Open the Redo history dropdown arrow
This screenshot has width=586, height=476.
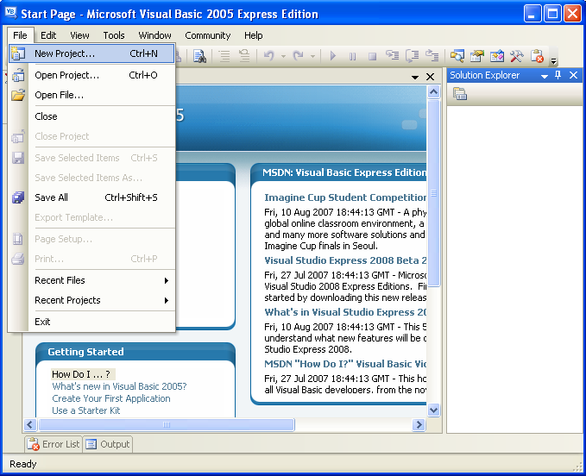pos(312,57)
